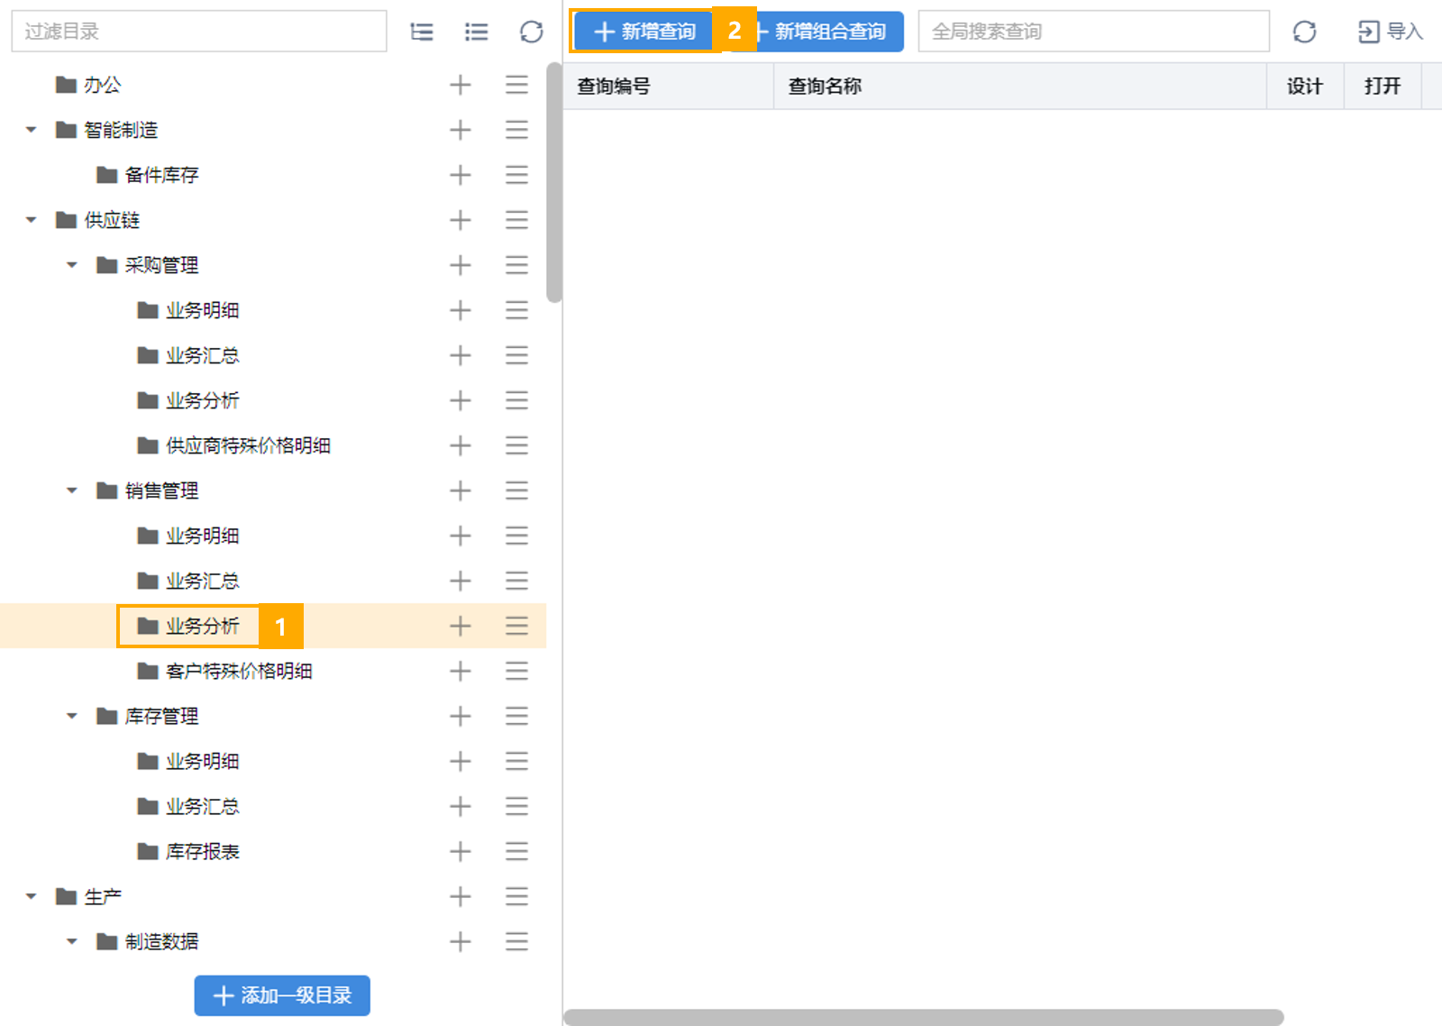
Task: Click the expand-all tree icon beside filter box
Action: [x=422, y=32]
